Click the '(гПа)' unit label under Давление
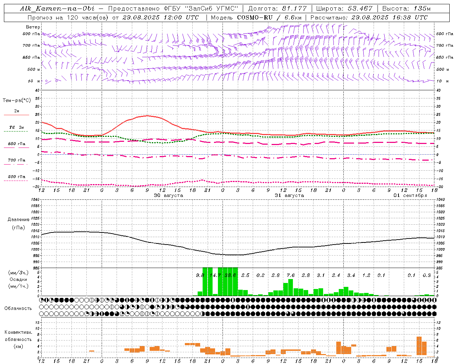This screenshot has height=364, width=455. pos(18,228)
